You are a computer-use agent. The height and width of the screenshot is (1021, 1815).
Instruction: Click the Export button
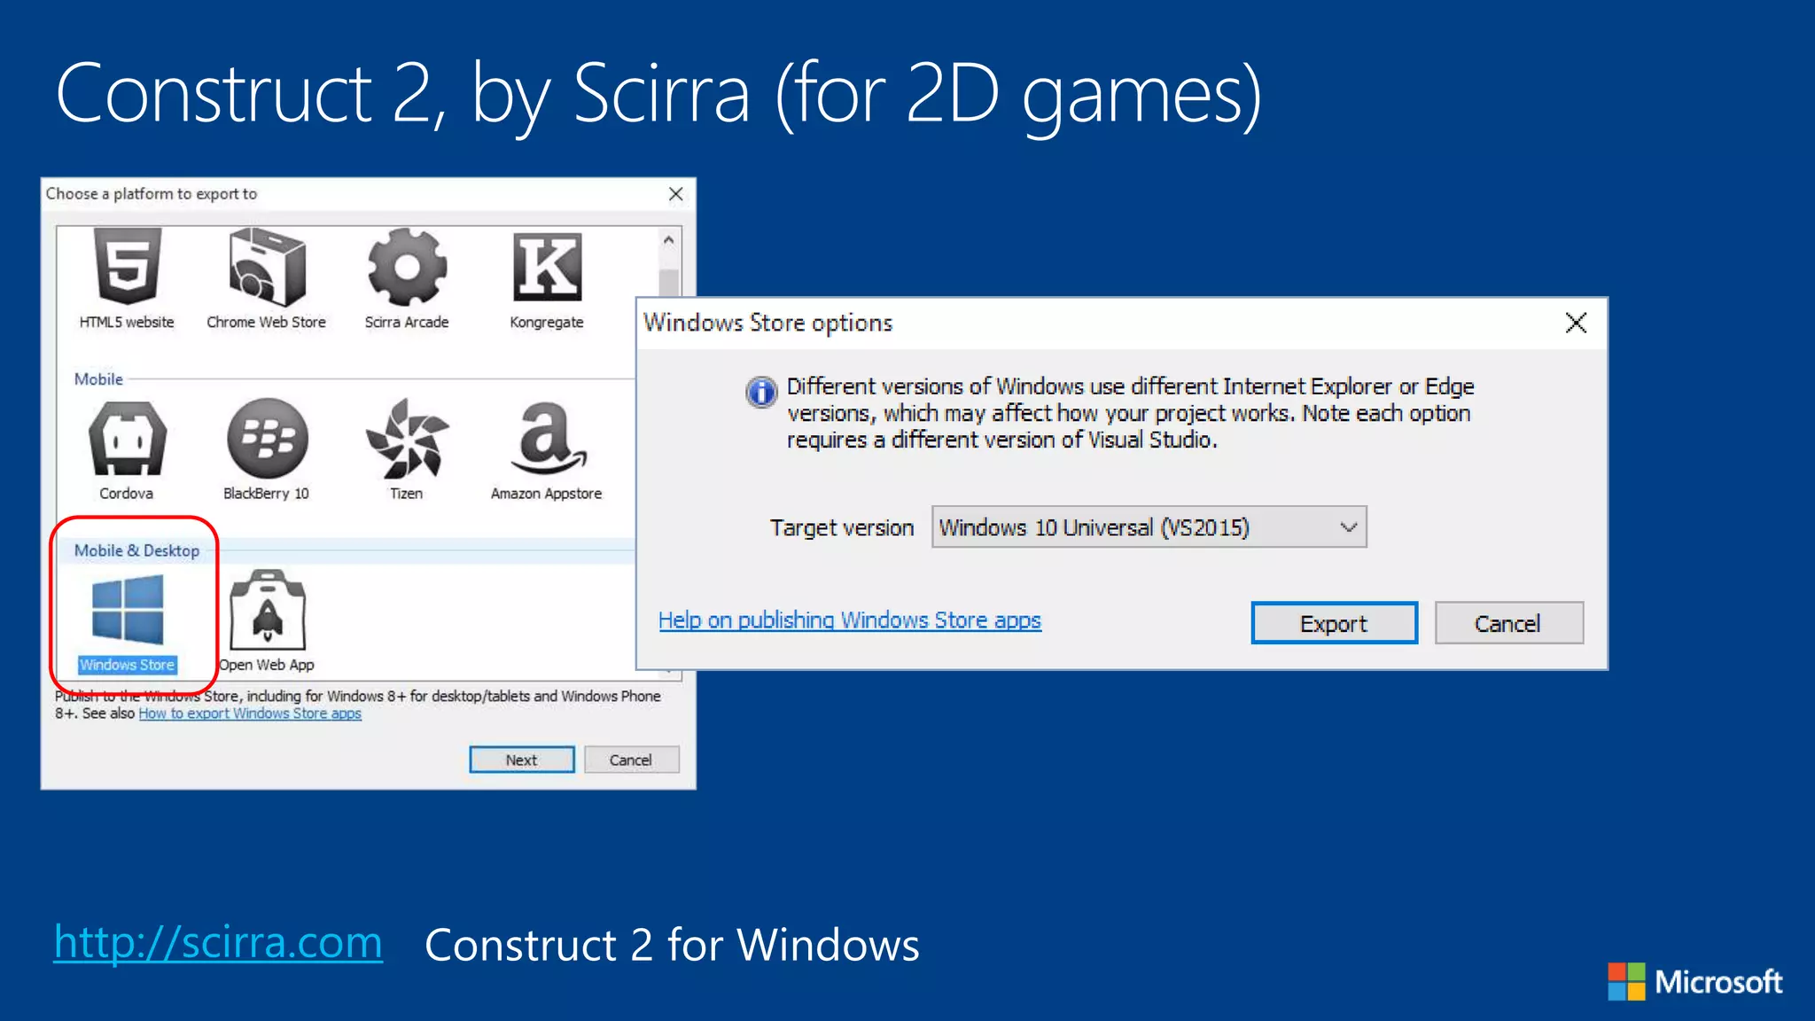(1334, 623)
